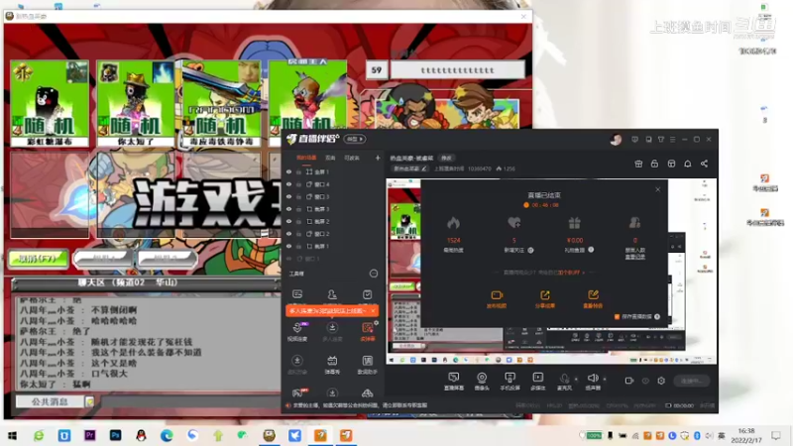Viewport: 793px width, 446px height.
Task: Add a new scene with the plus button
Action: [378, 158]
